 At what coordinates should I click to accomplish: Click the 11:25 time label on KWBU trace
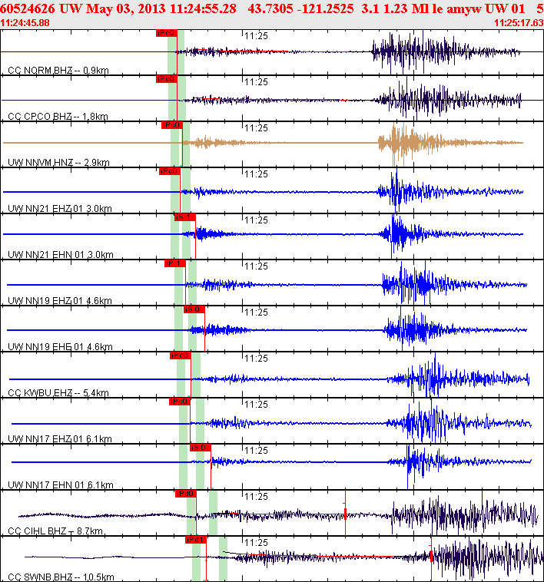click(256, 358)
